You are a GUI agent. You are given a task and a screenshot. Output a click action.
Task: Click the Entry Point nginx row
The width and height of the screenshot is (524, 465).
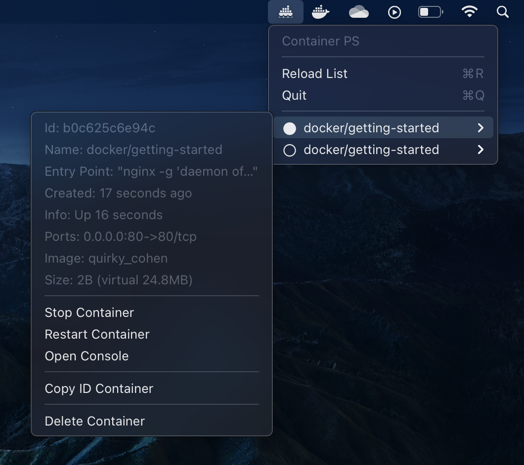(152, 172)
